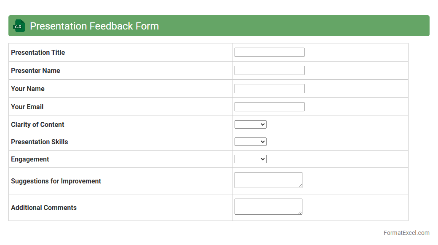Click the Presentation Skills label
The width and height of the screenshot is (438, 245).
tap(39, 142)
